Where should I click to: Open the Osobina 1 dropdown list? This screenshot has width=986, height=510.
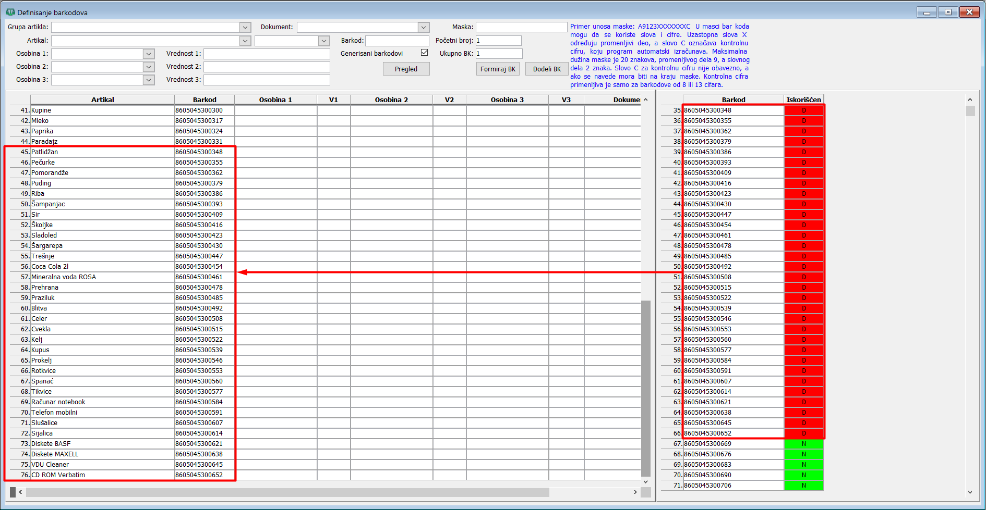coord(149,54)
